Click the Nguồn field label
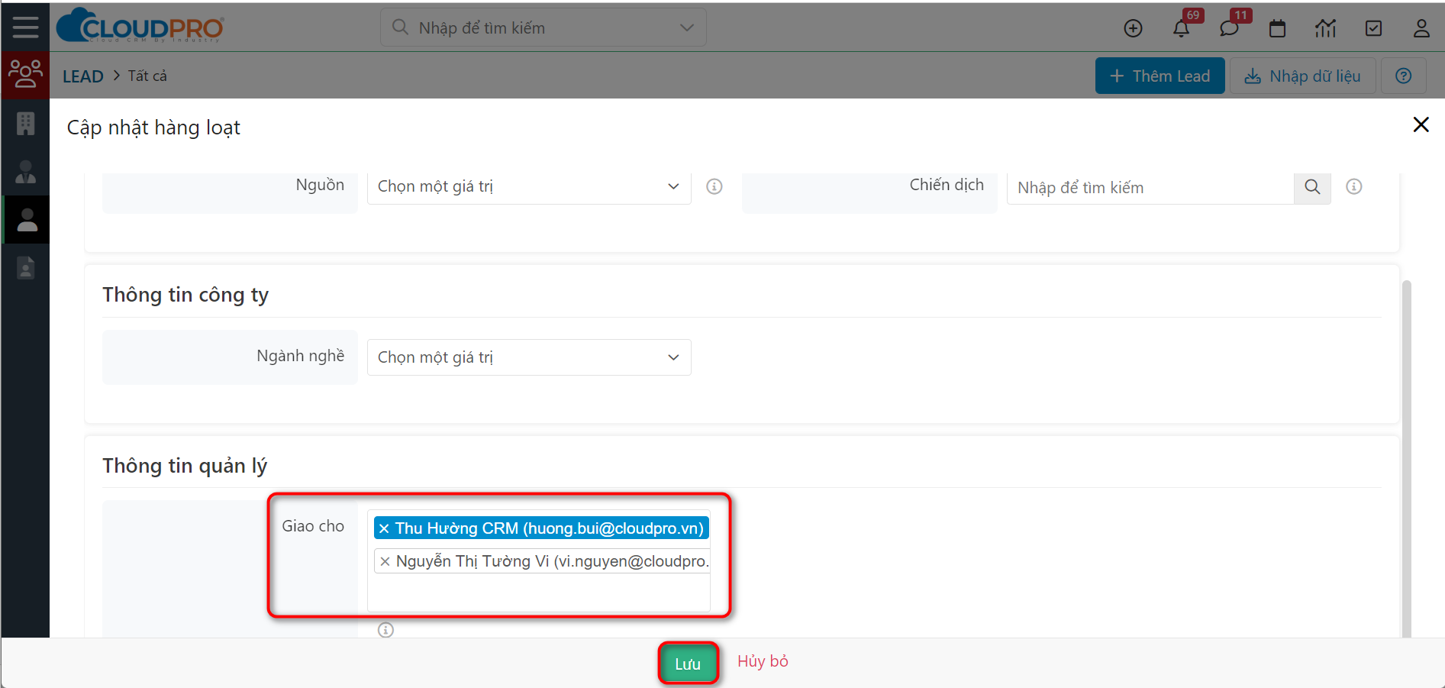Viewport: 1445px width, 688px height. click(x=320, y=185)
